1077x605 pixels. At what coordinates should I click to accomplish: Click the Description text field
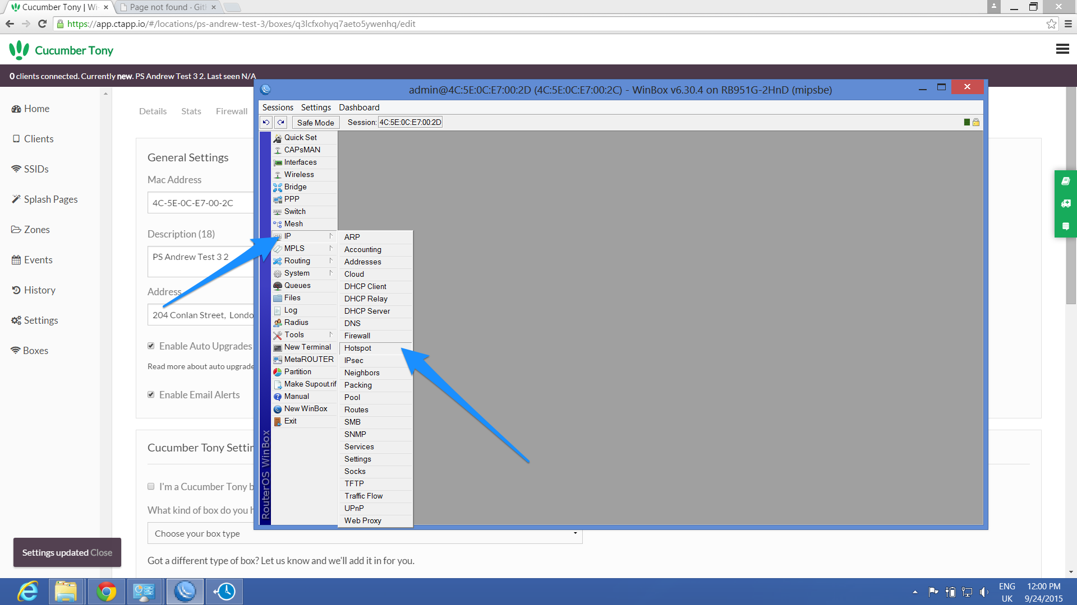click(x=201, y=262)
